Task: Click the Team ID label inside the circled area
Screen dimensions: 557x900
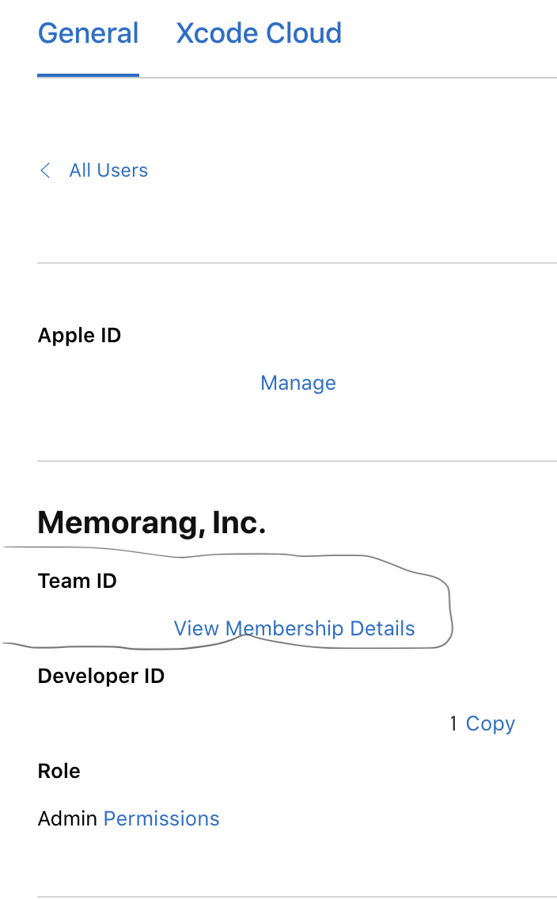Action: pos(77,581)
